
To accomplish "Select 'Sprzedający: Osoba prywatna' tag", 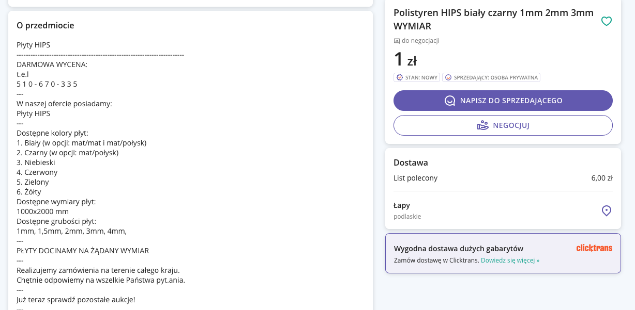I will tap(491, 77).
